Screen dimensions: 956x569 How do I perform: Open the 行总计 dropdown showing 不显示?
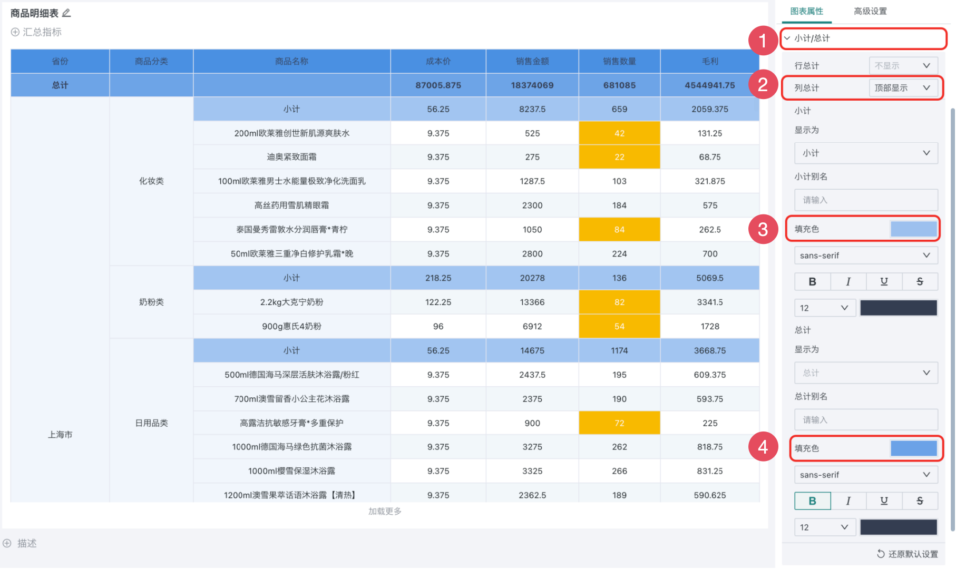[x=903, y=66]
